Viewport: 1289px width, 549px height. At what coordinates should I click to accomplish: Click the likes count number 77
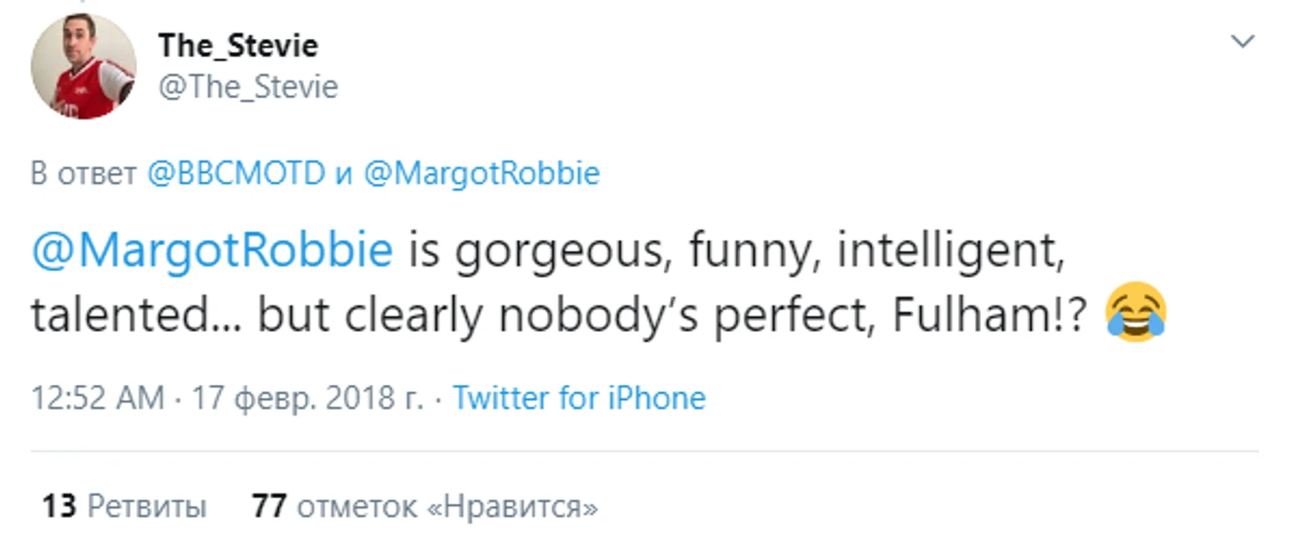[x=268, y=507]
